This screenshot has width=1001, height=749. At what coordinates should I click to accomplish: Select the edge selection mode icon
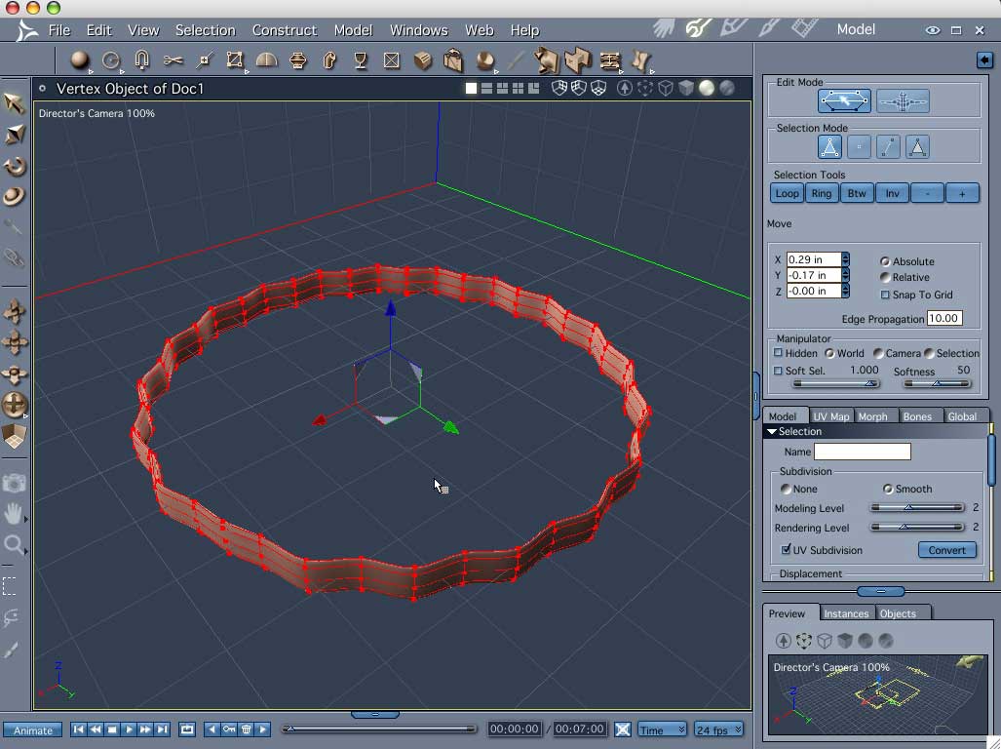tap(888, 147)
